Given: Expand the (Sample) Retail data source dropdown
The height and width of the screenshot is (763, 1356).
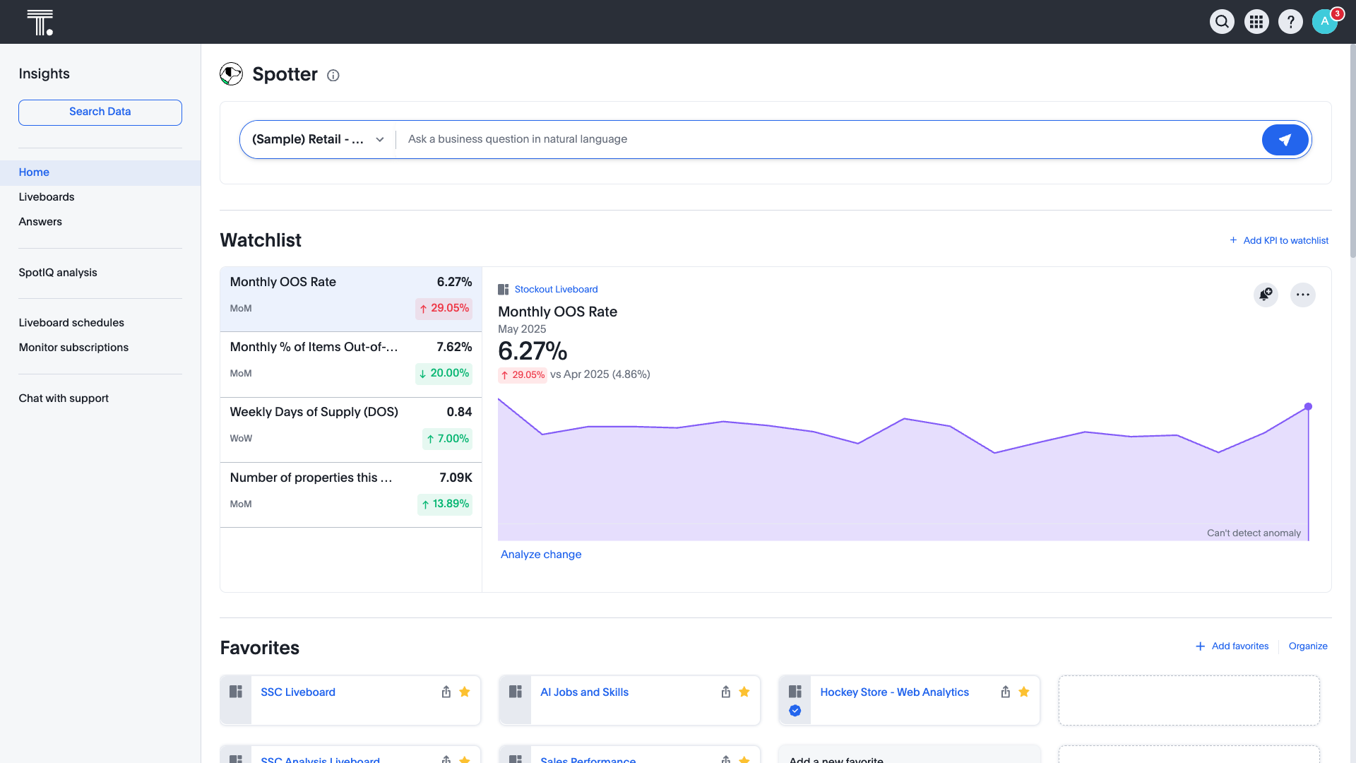Looking at the screenshot, I should pyautogui.click(x=318, y=140).
